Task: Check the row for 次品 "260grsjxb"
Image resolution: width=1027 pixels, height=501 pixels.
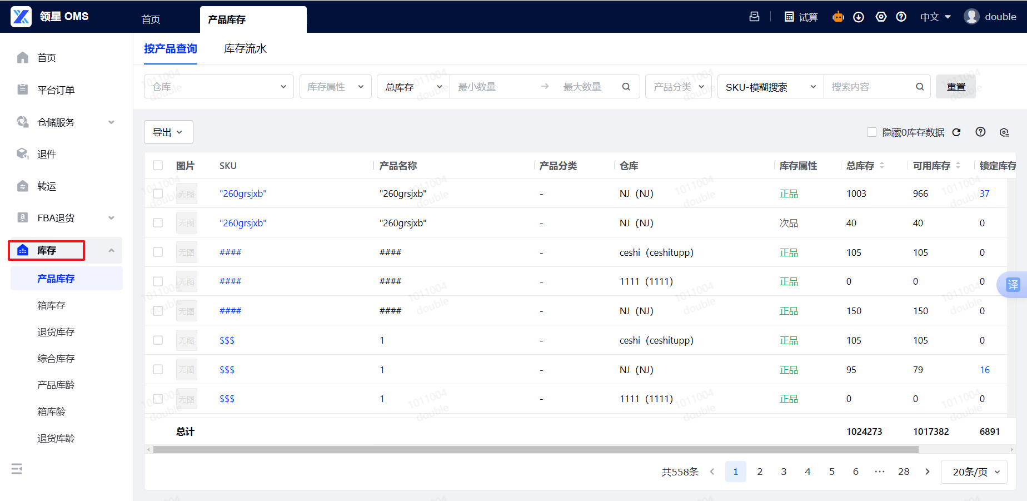Action: (158, 223)
